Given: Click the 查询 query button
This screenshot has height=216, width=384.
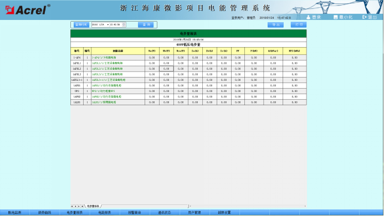Looking at the screenshot, I should (146, 25).
